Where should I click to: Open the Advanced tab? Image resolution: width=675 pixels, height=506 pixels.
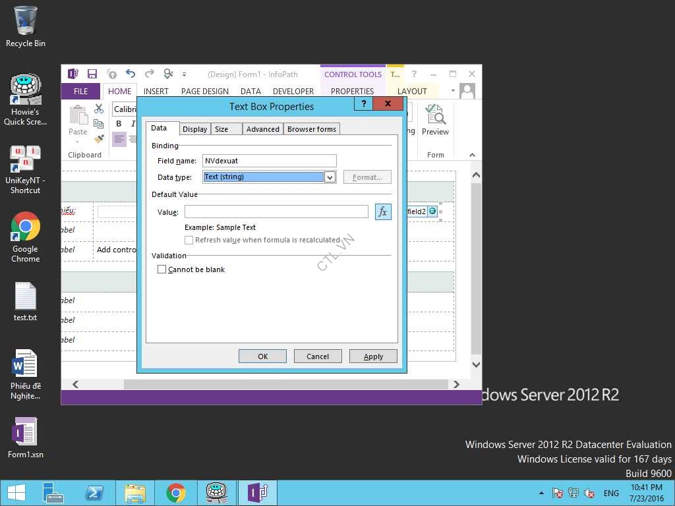pyautogui.click(x=263, y=129)
